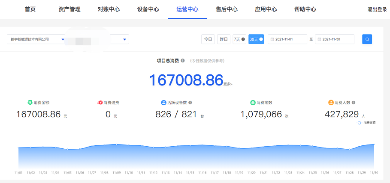Click the green 消费笔数 icon

253,103
